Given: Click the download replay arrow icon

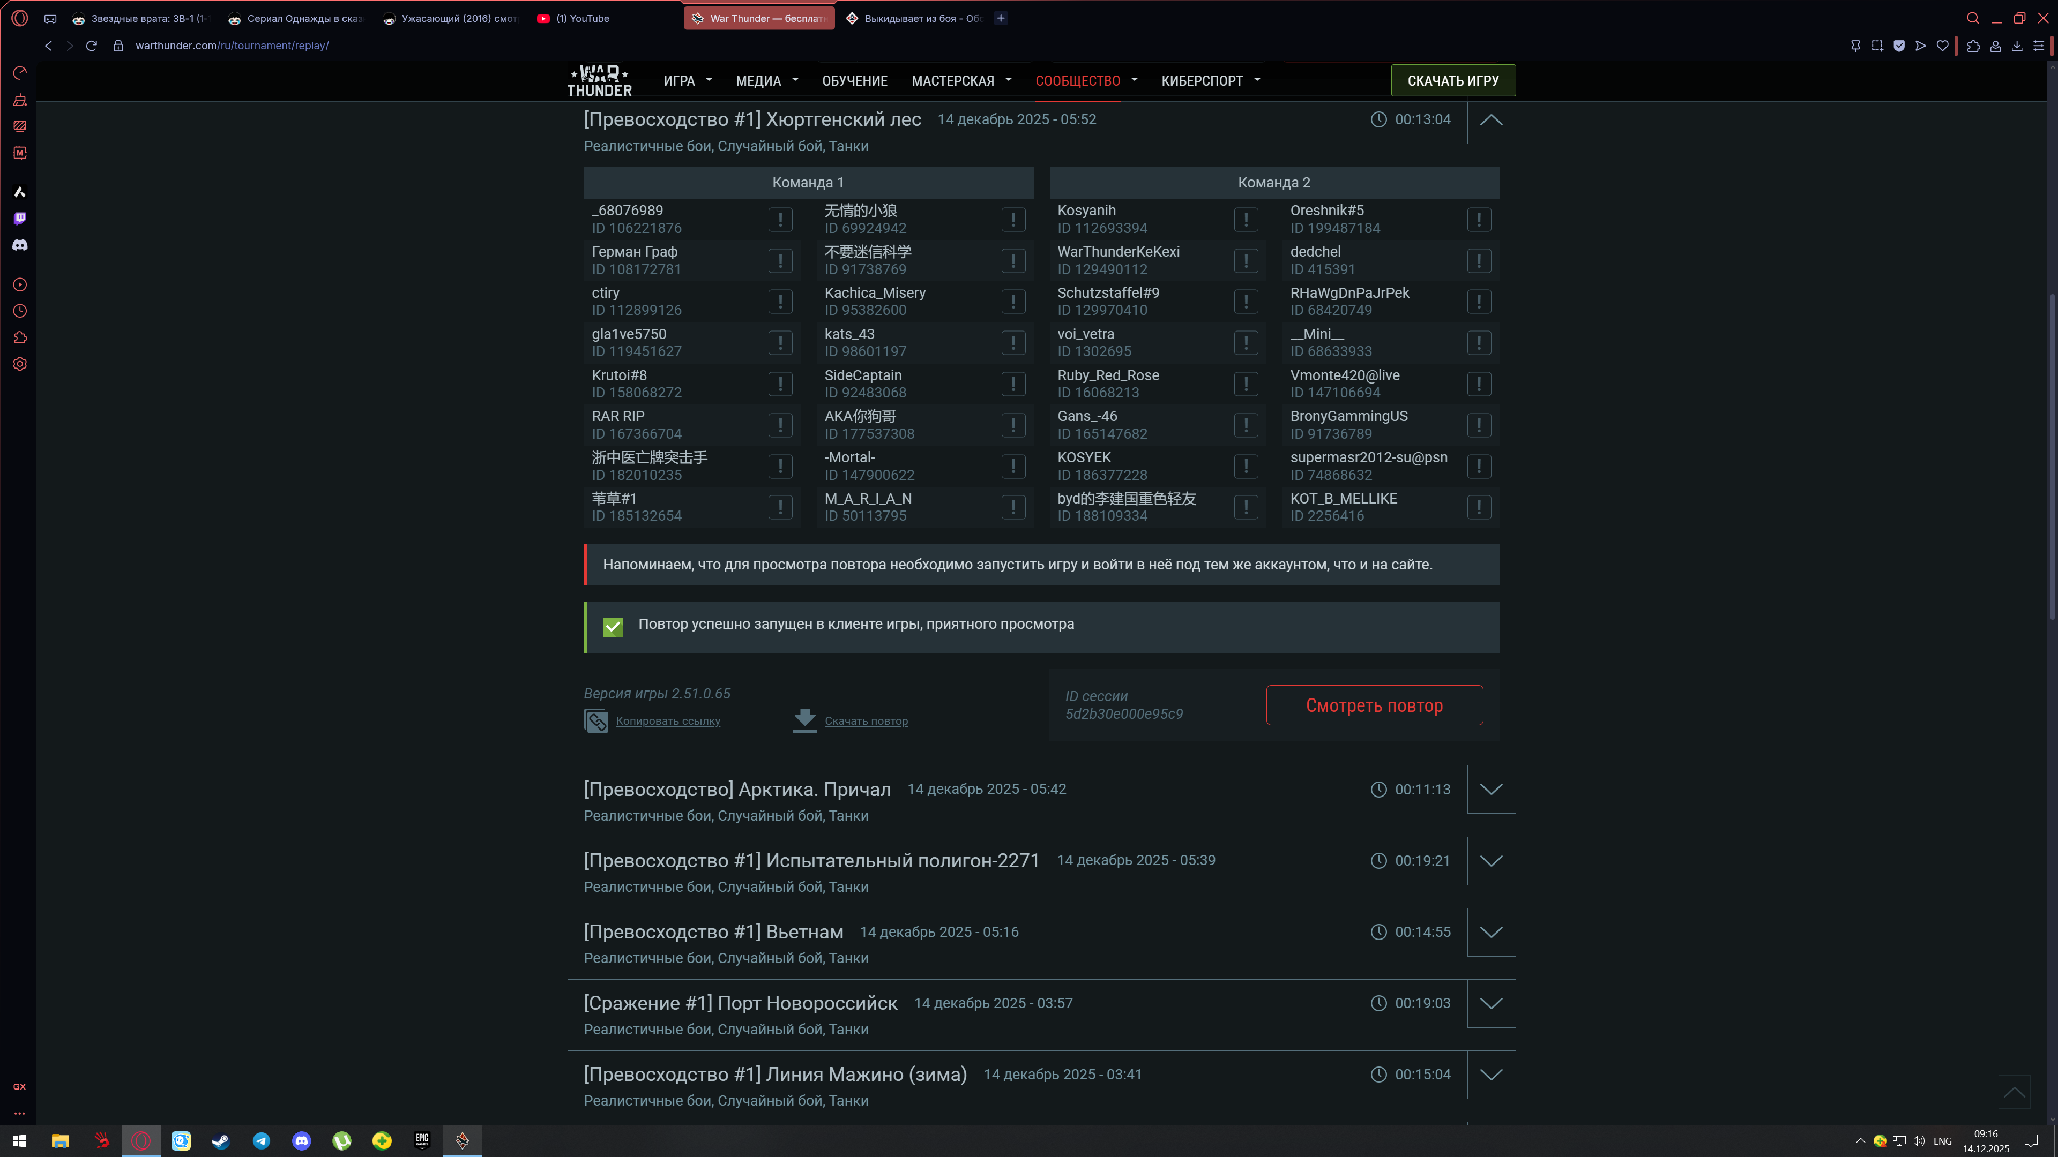Looking at the screenshot, I should (804, 719).
